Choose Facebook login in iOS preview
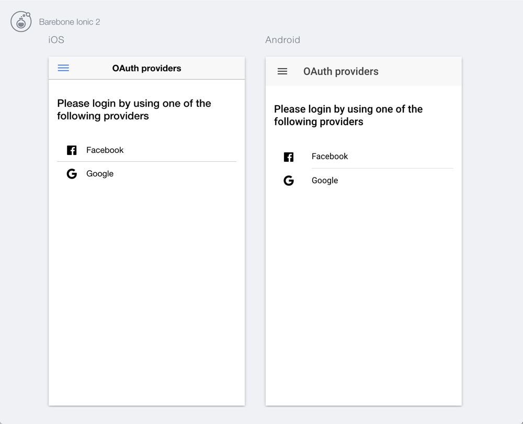The width and height of the screenshot is (523, 424). pyautogui.click(x=147, y=150)
